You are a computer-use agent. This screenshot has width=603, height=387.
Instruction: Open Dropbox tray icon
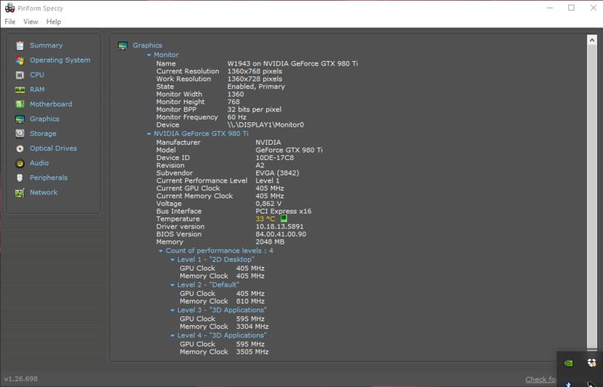coord(592,363)
